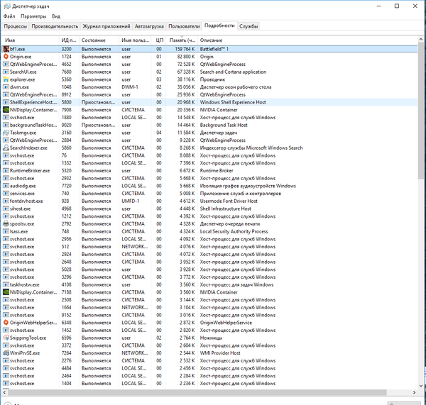Viewport: 426px width, 405px height.
Task: Select the spoolsv.exe printer icon
Action: pyautogui.click(x=6, y=223)
